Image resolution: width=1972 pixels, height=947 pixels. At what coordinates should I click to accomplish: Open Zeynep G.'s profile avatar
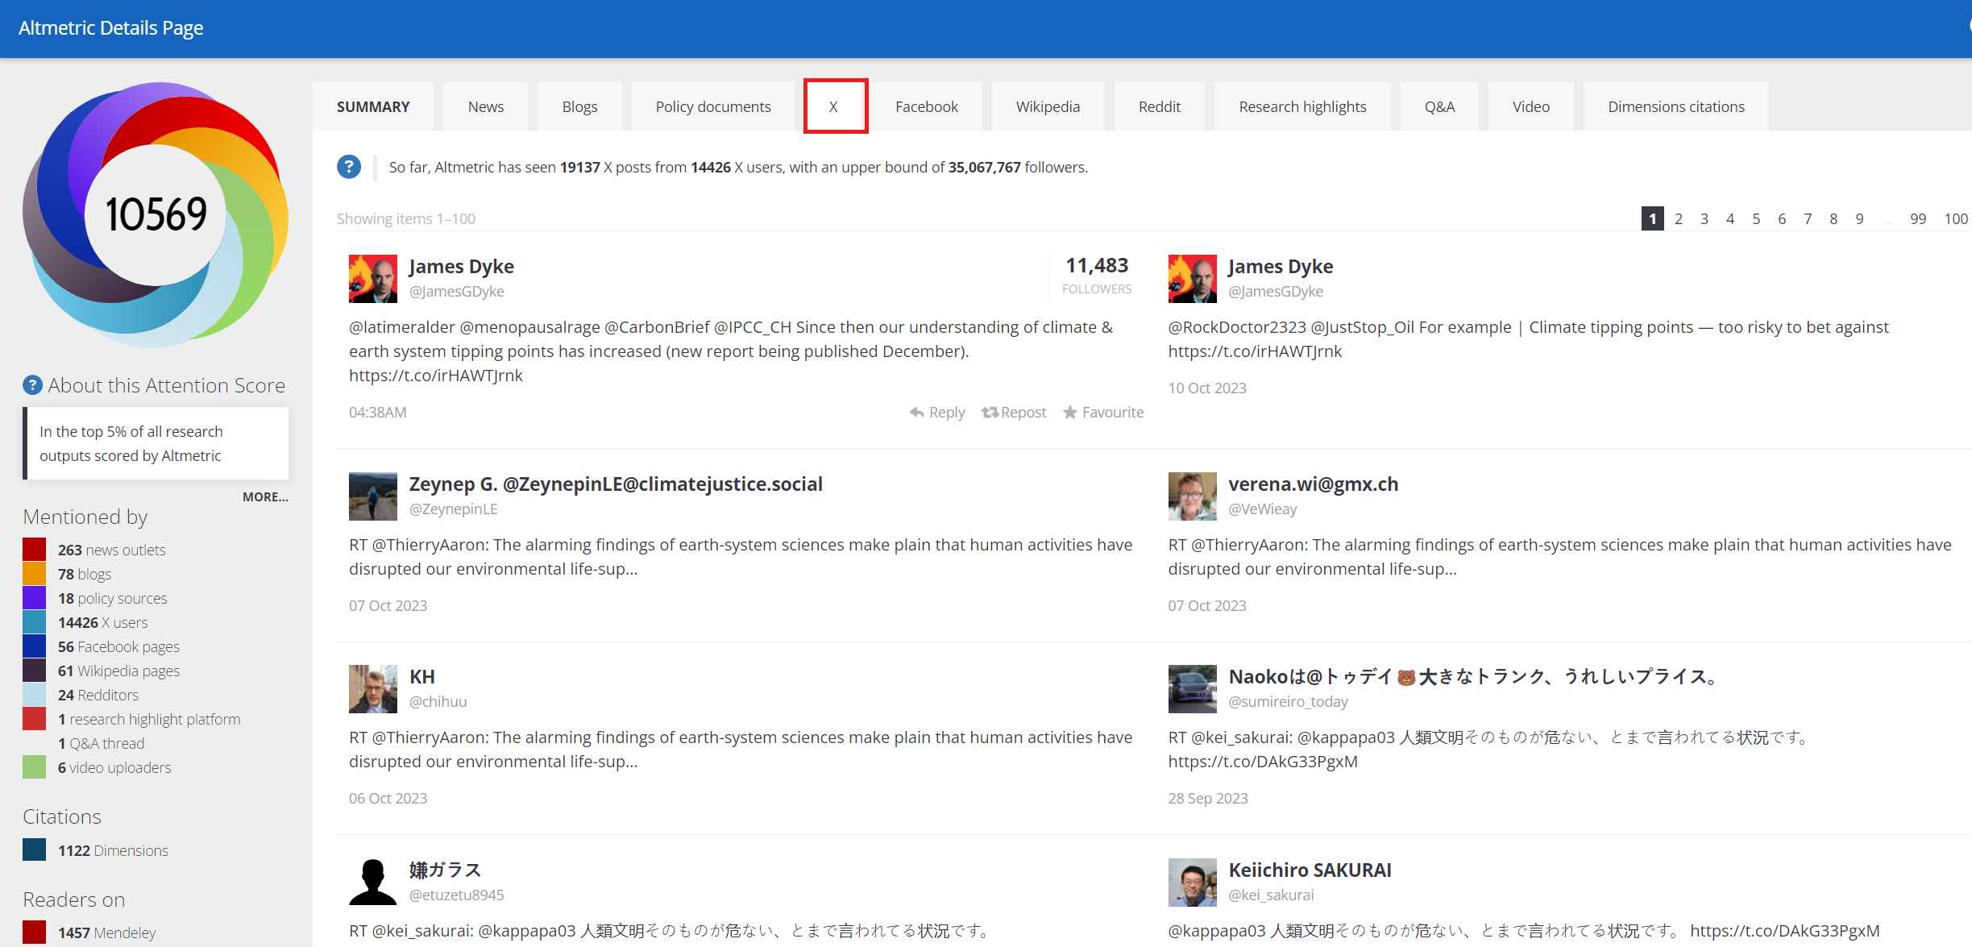coord(372,496)
